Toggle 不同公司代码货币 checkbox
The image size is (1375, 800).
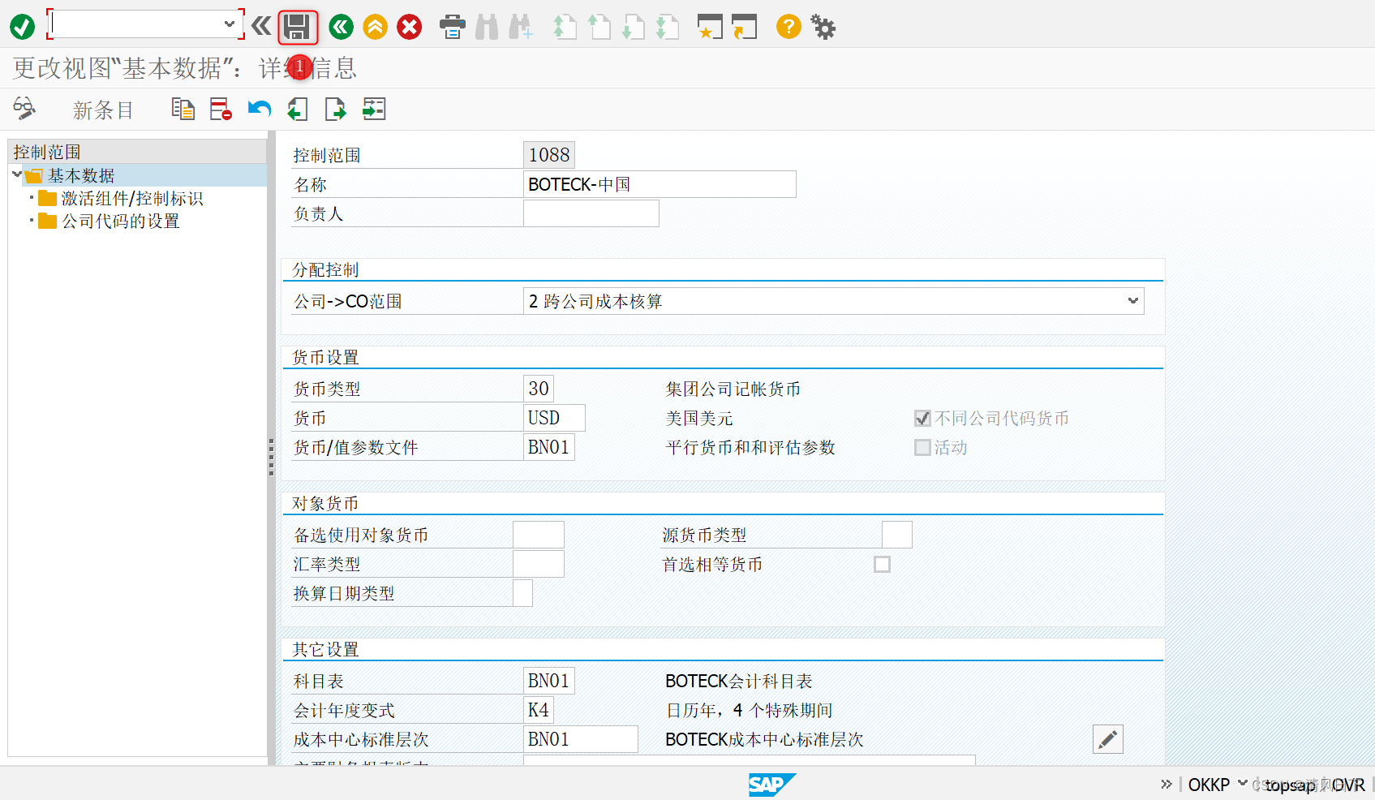[x=922, y=418]
